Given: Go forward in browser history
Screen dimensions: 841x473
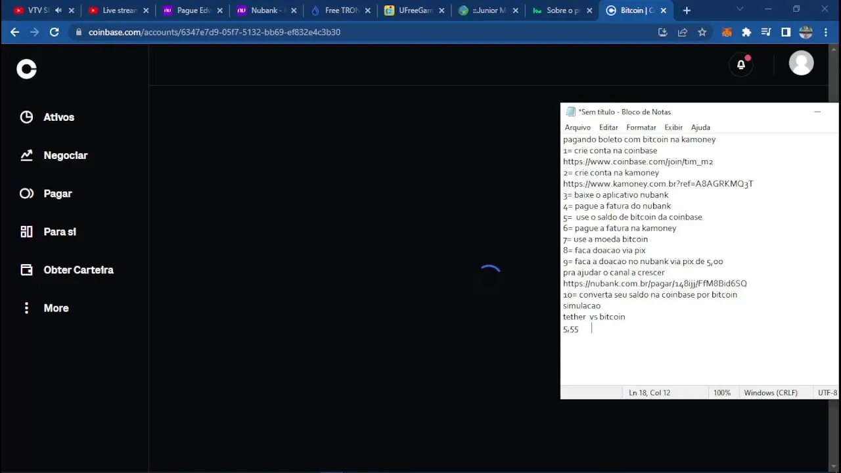Looking at the screenshot, I should 34,32.
